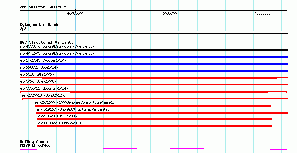
Task: Click the right arrowhead of the ruler
Action: (287, 11)
